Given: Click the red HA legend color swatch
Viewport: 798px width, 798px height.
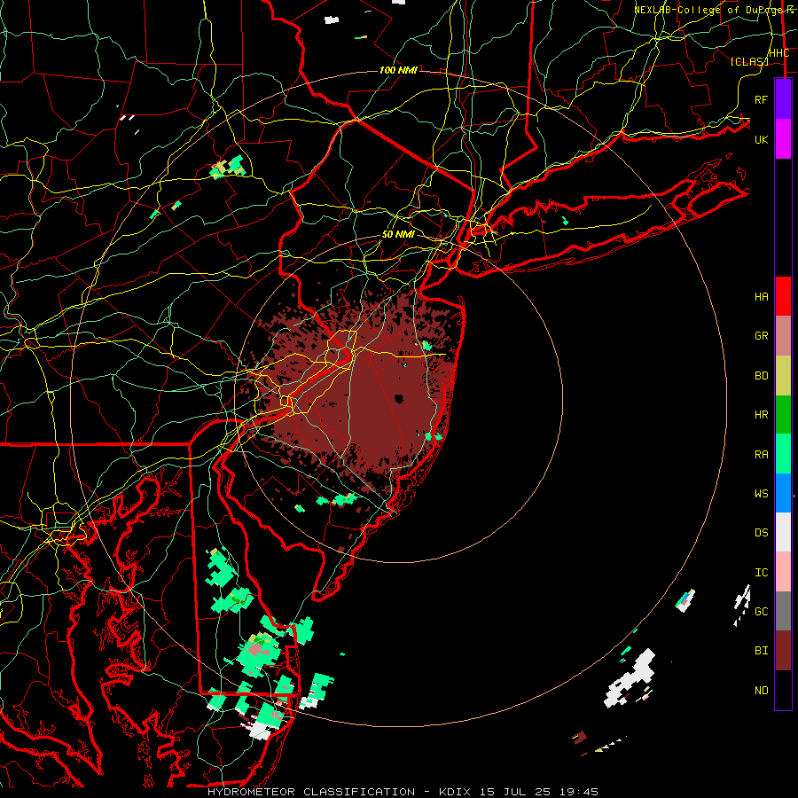Looking at the screenshot, I should pos(783,296).
